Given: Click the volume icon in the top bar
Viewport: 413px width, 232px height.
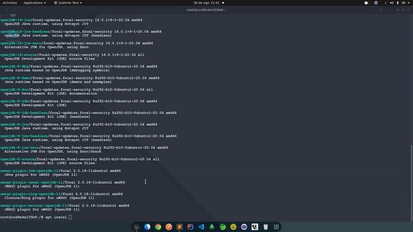Looking at the screenshot, I should (392, 3).
